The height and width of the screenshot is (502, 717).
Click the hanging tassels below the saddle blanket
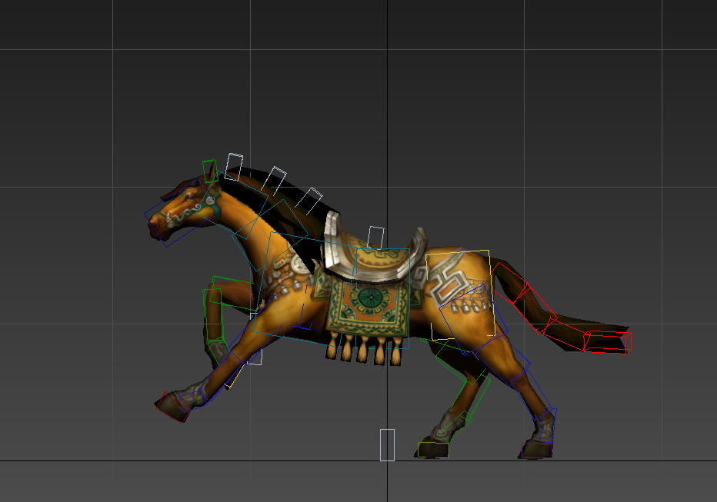point(366,350)
